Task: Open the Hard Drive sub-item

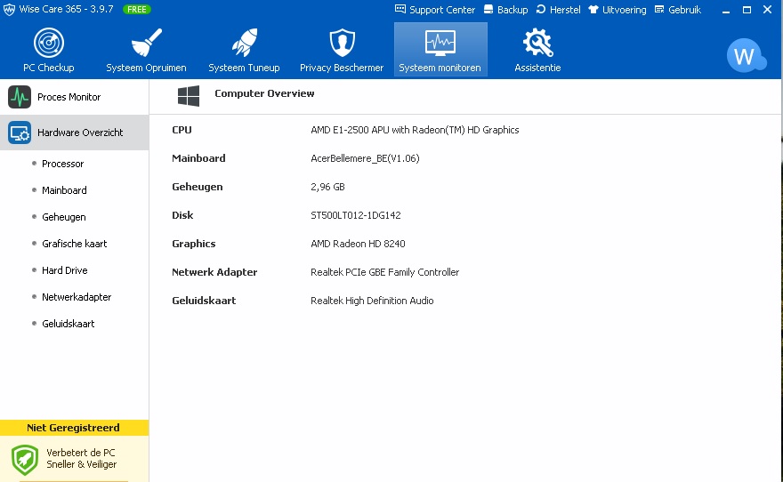Action: (x=64, y=270)
